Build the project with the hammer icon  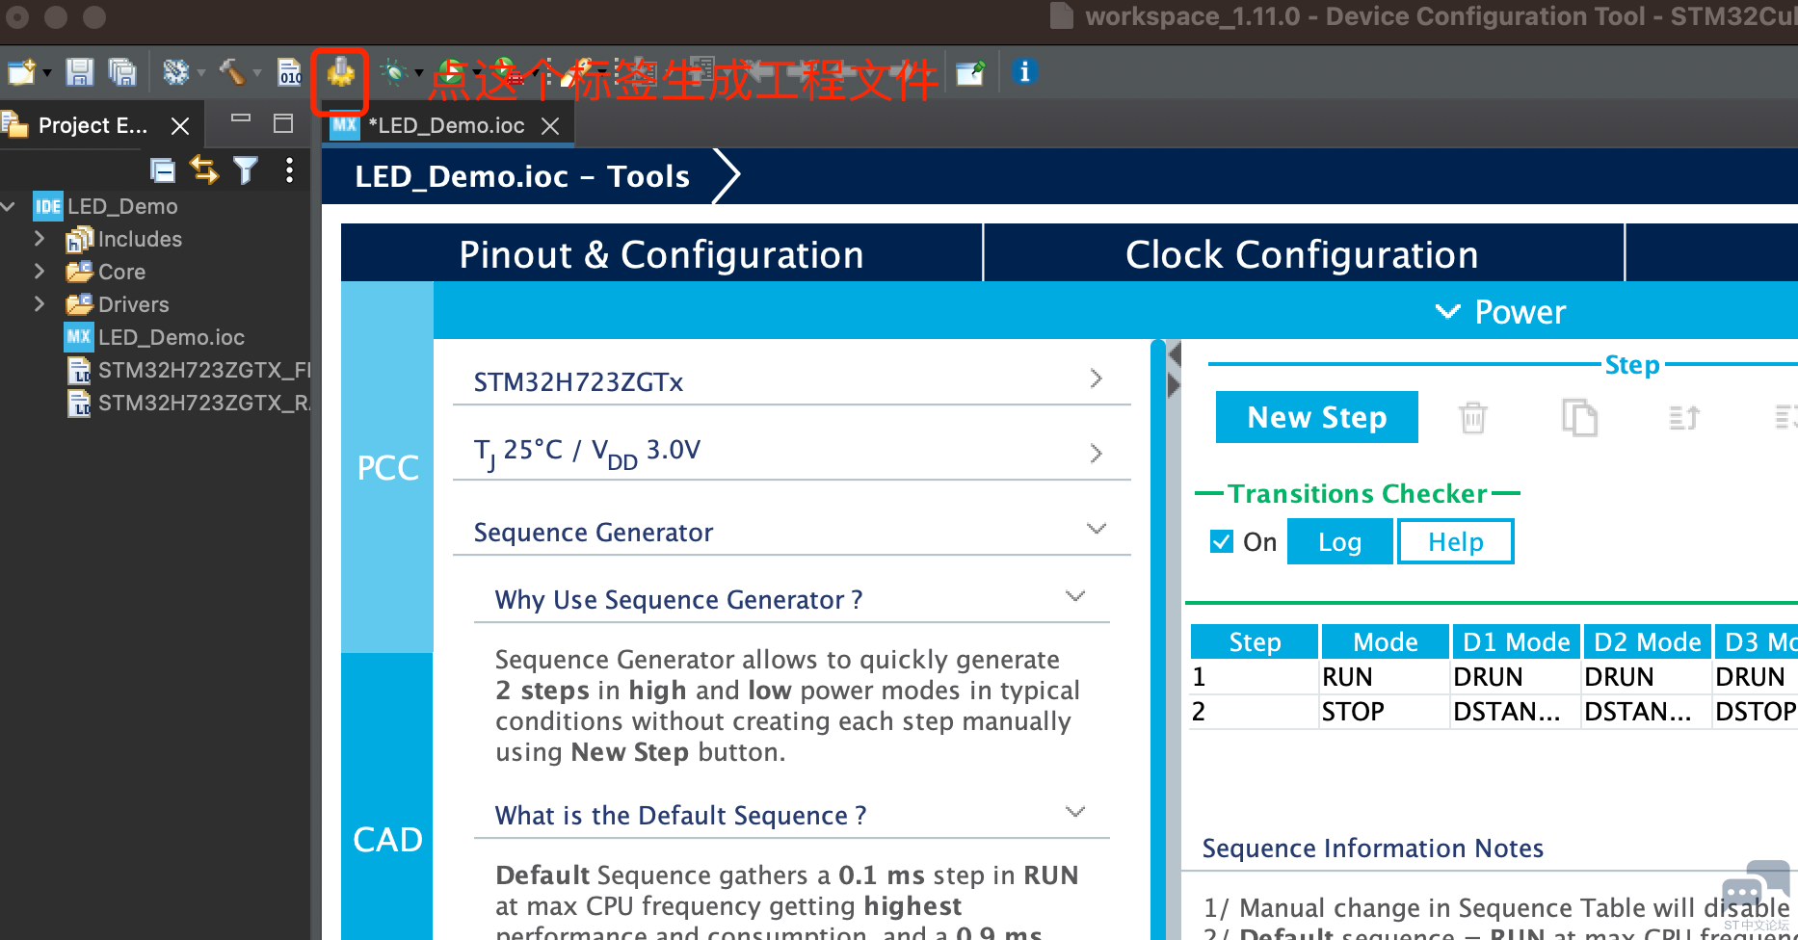click(x=231, y=72)
